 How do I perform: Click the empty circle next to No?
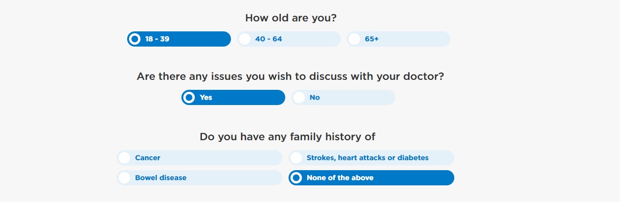[x=299, y=97]
